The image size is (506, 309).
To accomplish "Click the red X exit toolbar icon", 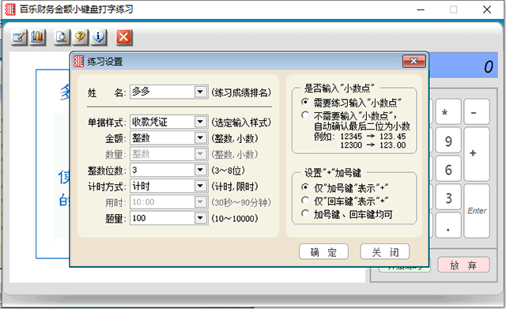I will tap(124, 37).
